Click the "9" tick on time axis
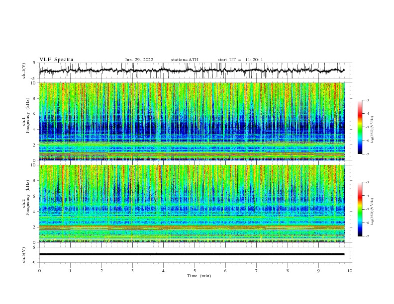This screenshot has width=394, height=304. tap(318, 271)
